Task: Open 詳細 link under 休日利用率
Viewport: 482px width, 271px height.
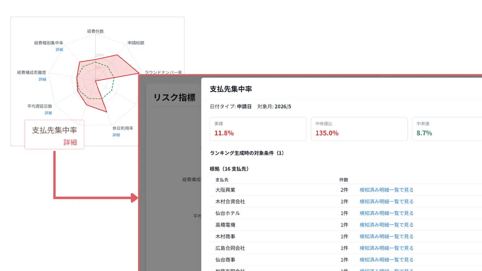Action: pos(116,135)
